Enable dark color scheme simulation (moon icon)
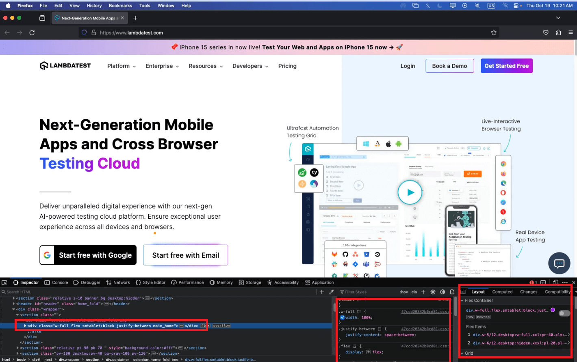Screen dimensions: 577x362 (x=443, y=292)
